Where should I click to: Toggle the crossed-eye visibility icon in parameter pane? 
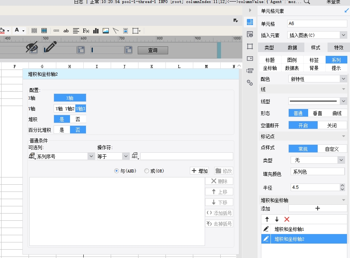click(32, 47)
